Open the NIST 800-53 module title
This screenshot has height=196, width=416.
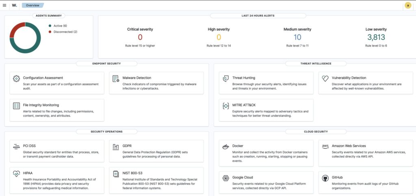click(132, 173)
